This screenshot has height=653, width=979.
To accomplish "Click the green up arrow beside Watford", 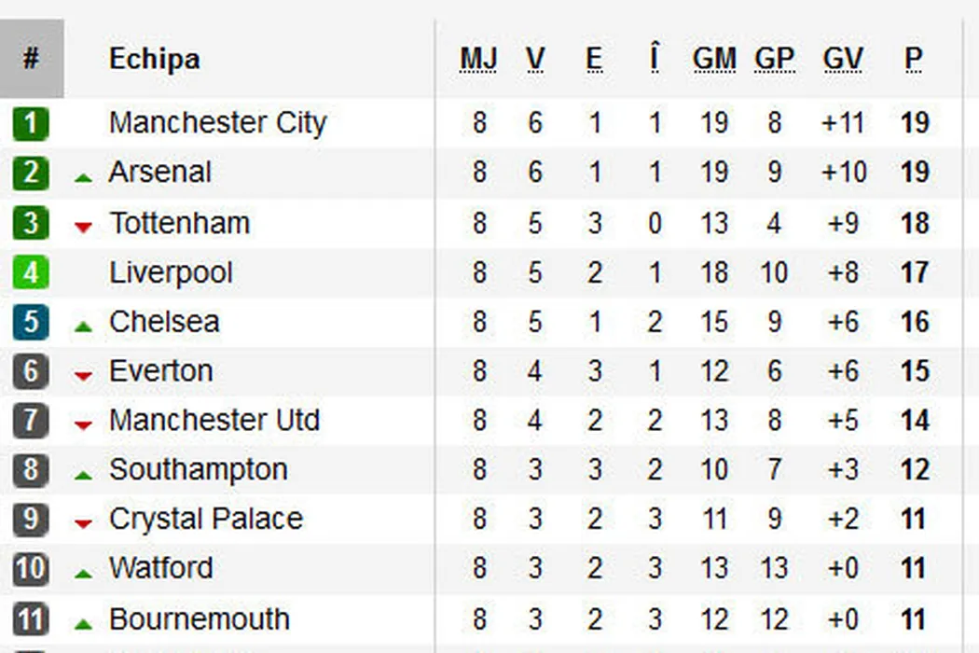I will (83, 572).
